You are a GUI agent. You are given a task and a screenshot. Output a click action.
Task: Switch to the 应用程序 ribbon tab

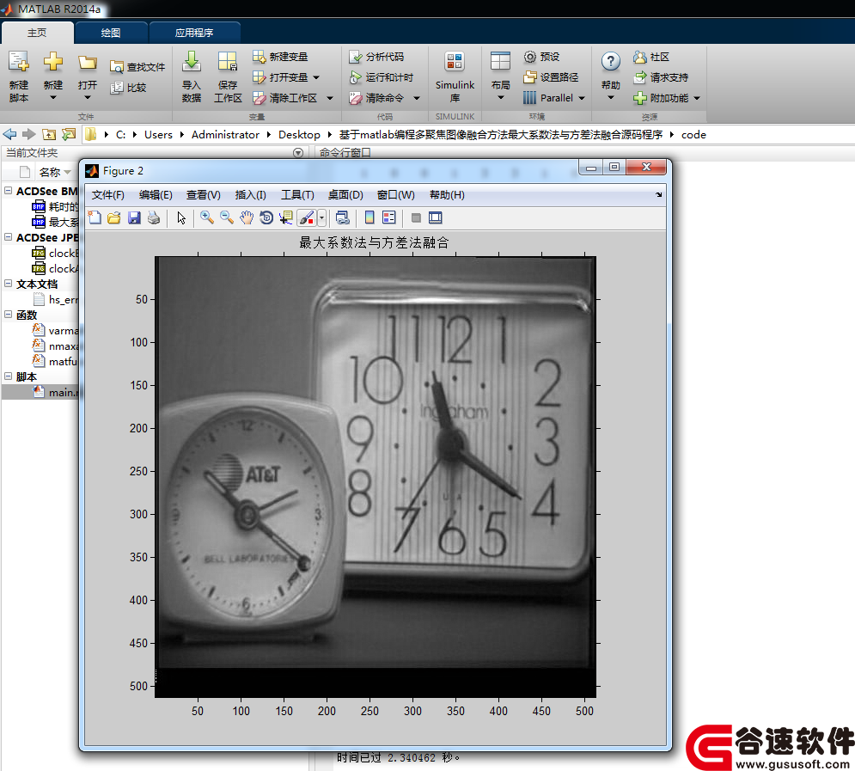click(194, 33)
